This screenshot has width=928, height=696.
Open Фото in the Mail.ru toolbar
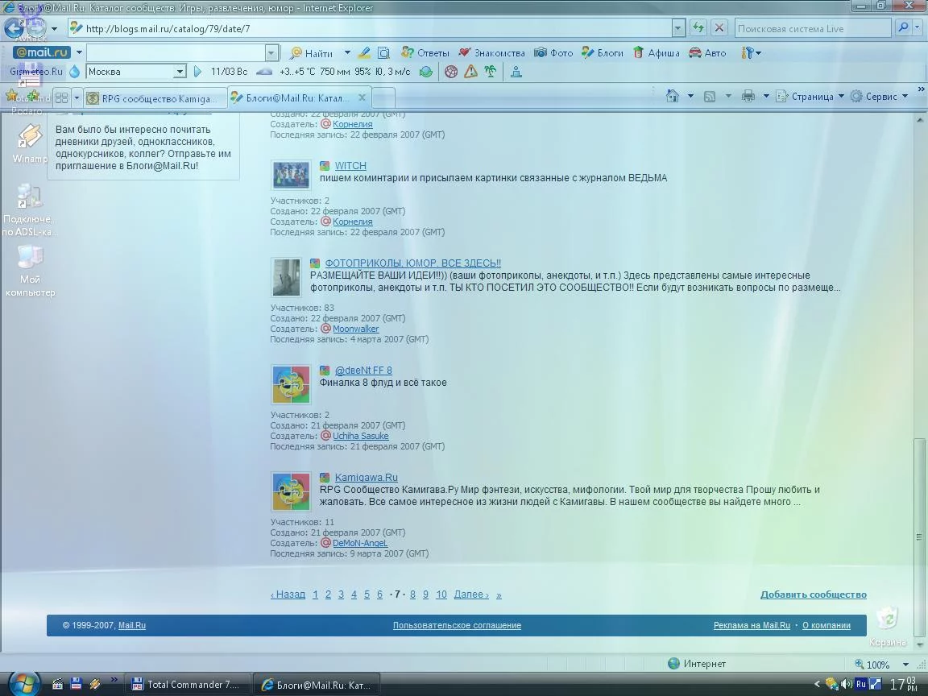tap(553, 53)
